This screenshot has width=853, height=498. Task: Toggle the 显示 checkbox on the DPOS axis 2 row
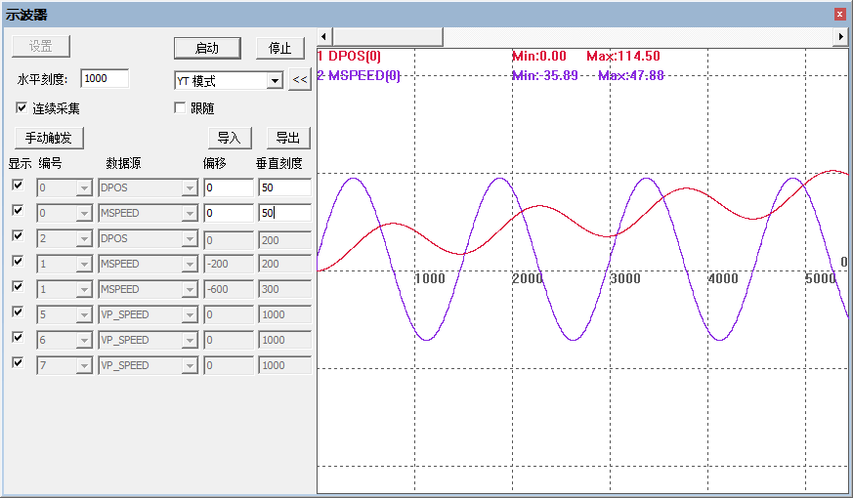pyautogui.click(x=18, y=235)
